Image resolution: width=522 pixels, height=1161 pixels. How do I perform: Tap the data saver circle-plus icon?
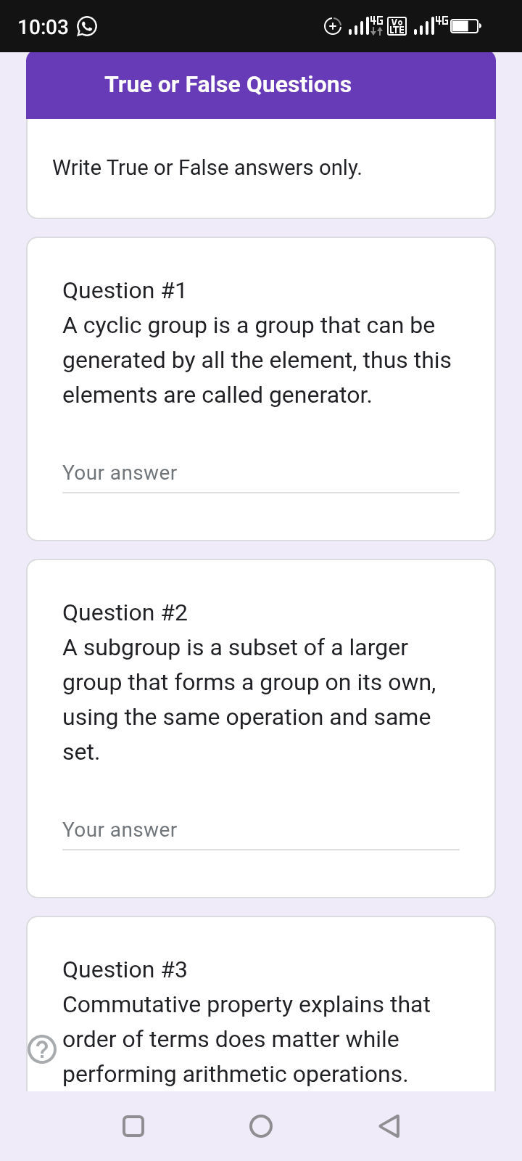332,27
